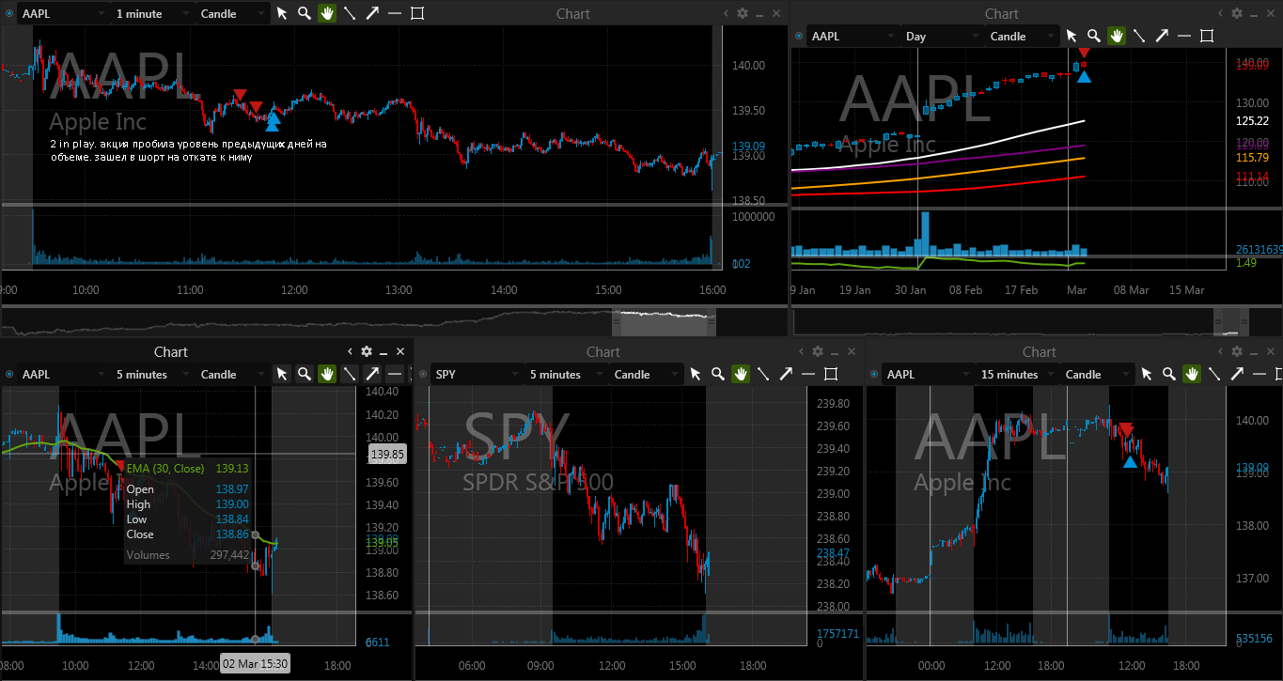Select the horizontal line tool in the Day chart
1283x681 pixels.
[x=1184, y=36]
